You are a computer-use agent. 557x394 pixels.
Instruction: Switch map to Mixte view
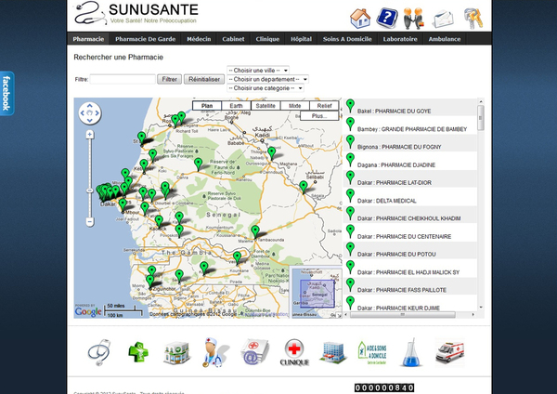click(294, 106)
